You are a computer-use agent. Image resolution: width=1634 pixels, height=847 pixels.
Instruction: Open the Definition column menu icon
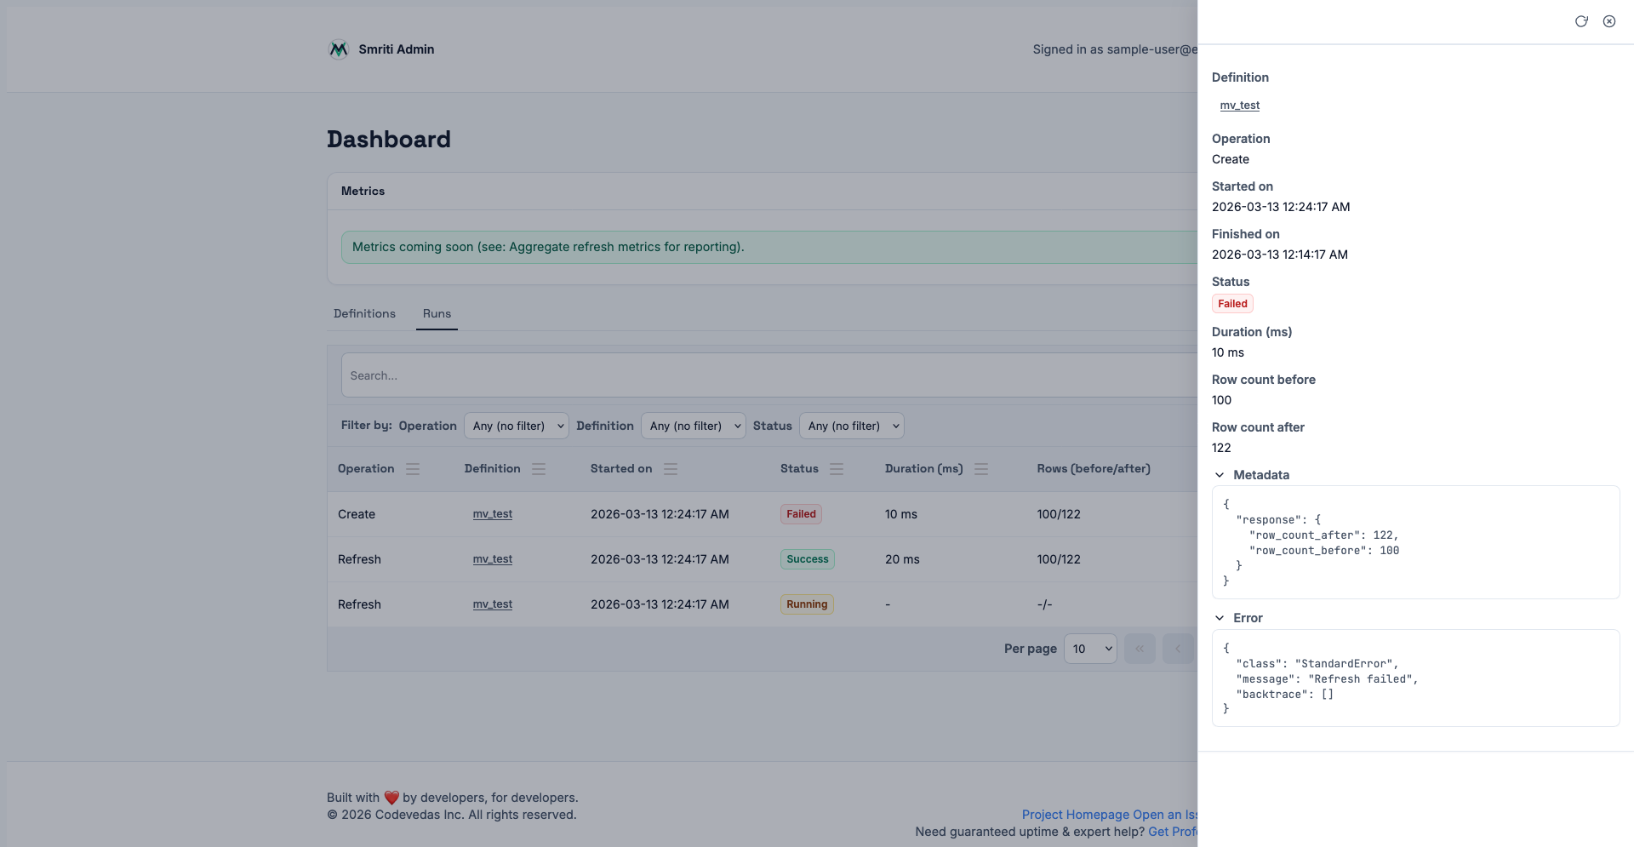coord(539,469)
